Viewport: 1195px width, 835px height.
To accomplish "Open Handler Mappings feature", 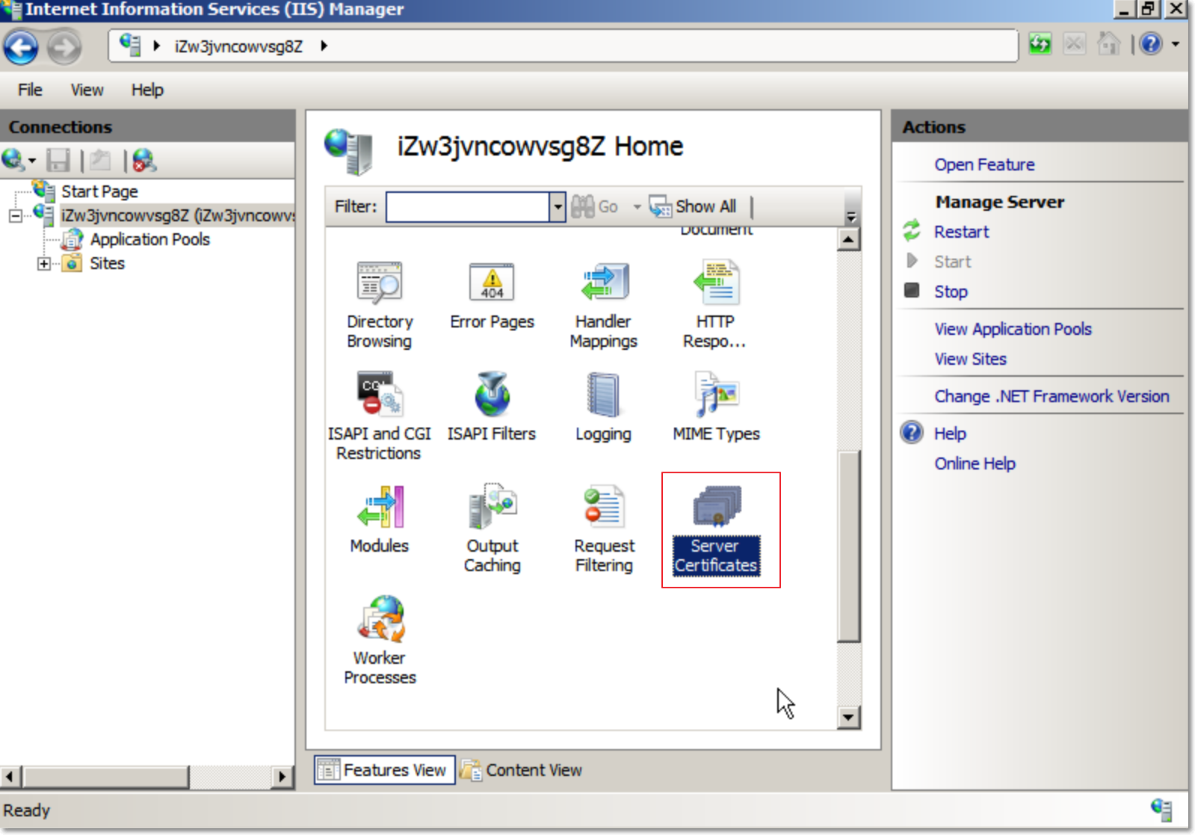I will coord(604,284).
